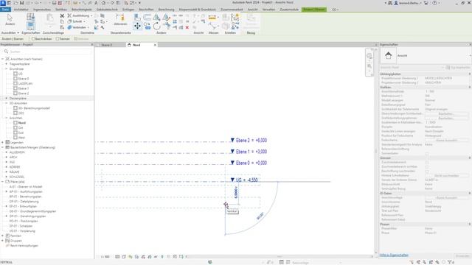Open the Verwalten ribbon tab

[x=268, y=10]
